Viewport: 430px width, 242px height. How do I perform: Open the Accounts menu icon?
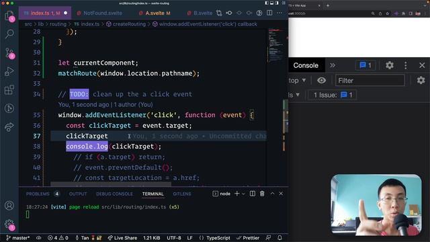(x=9, y=206)
